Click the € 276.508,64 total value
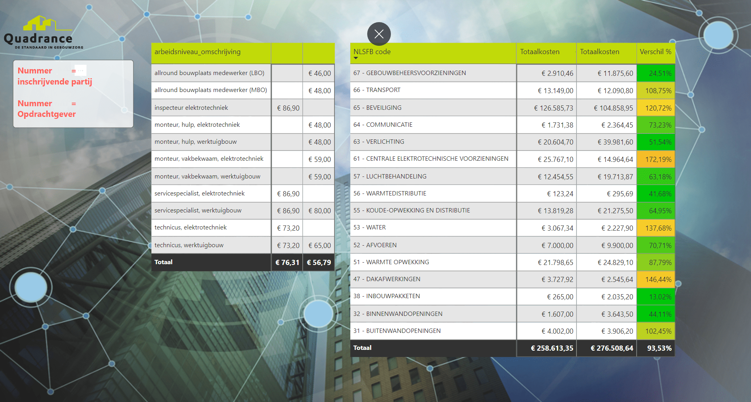Image resolution: width=751 pixels, height=402 pixels. (611, 348)
